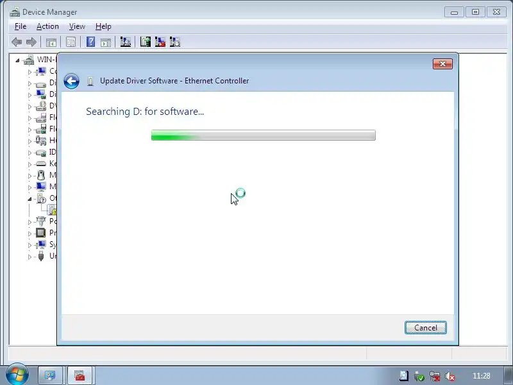Expand the Disk drives category arrow
This screenshot has width=513, height=385.
(29, 83)
